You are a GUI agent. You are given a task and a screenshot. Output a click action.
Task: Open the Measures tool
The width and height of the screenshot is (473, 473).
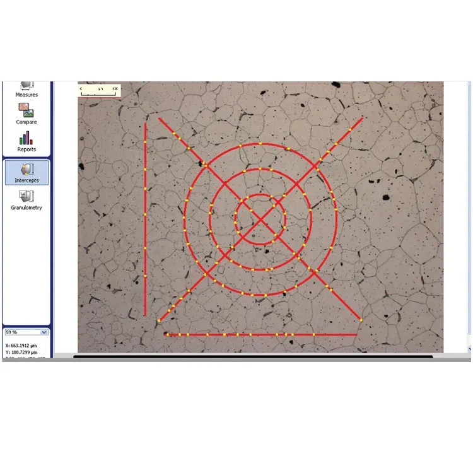[26, 88]
